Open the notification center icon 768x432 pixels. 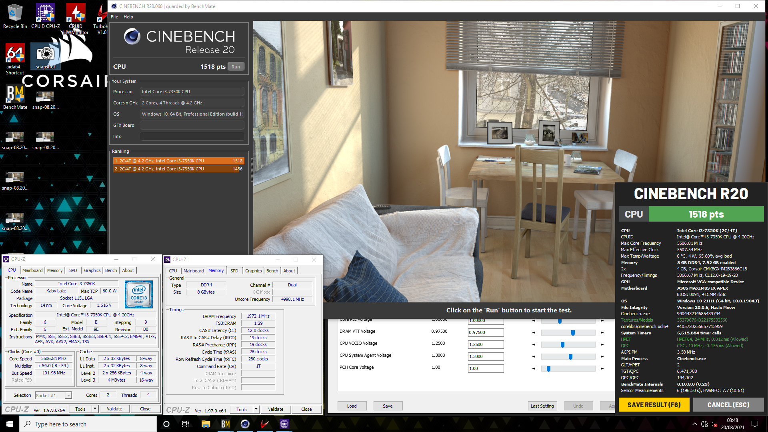click(755, 424)
